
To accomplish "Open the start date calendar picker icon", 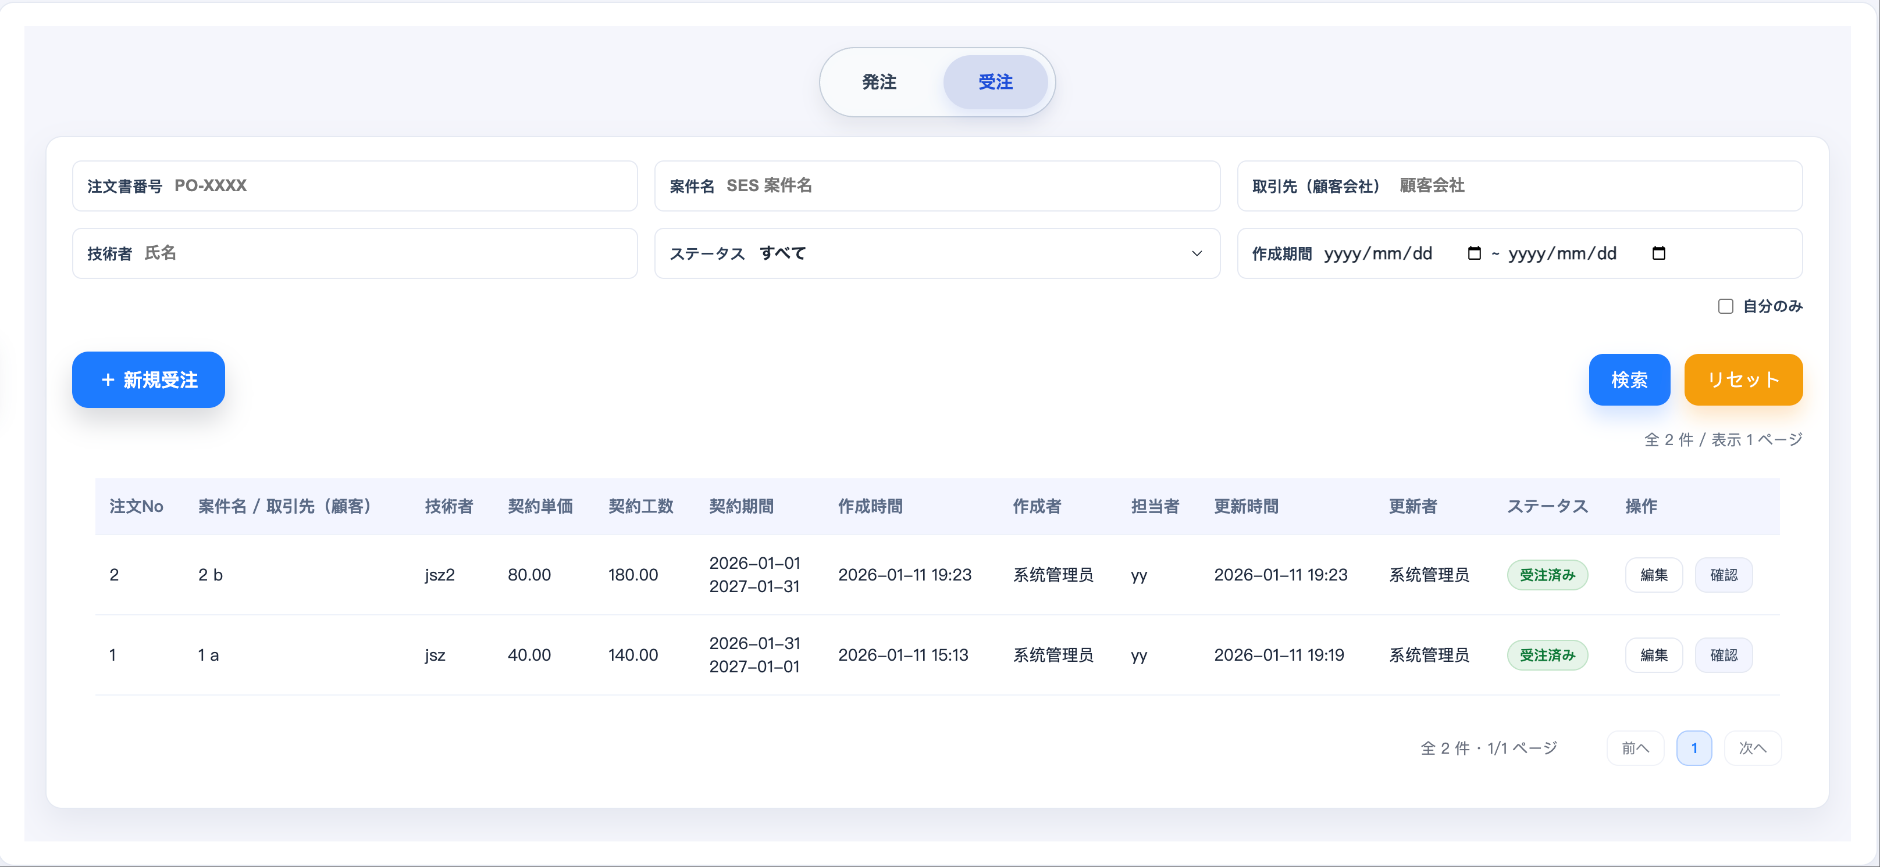I will [x=1473, y=253].
